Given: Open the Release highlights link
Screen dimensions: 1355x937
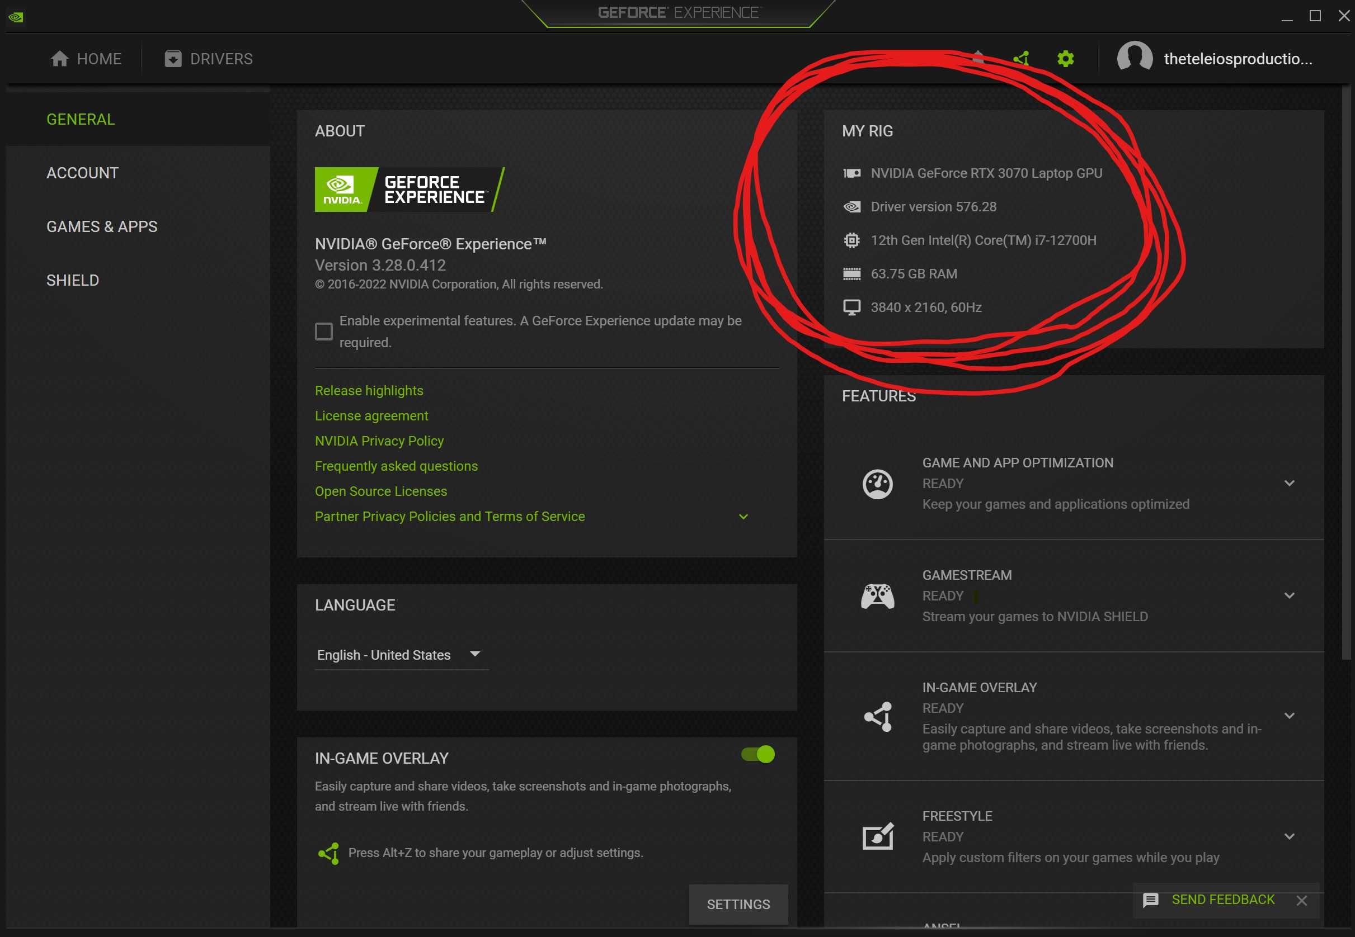Looking at the screenshot, I should [369, 390].
